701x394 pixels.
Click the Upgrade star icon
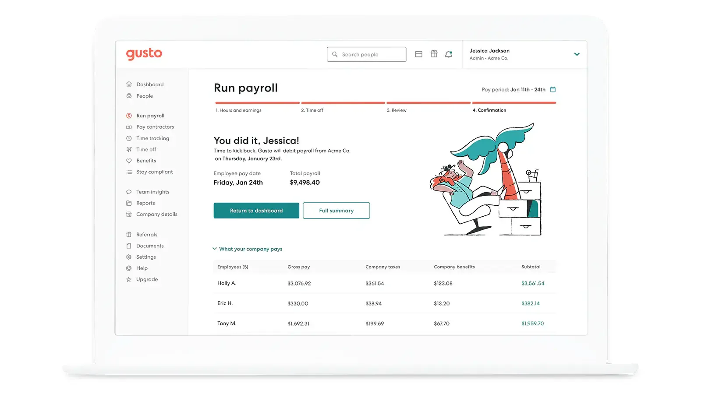click(x=129, y=279)
